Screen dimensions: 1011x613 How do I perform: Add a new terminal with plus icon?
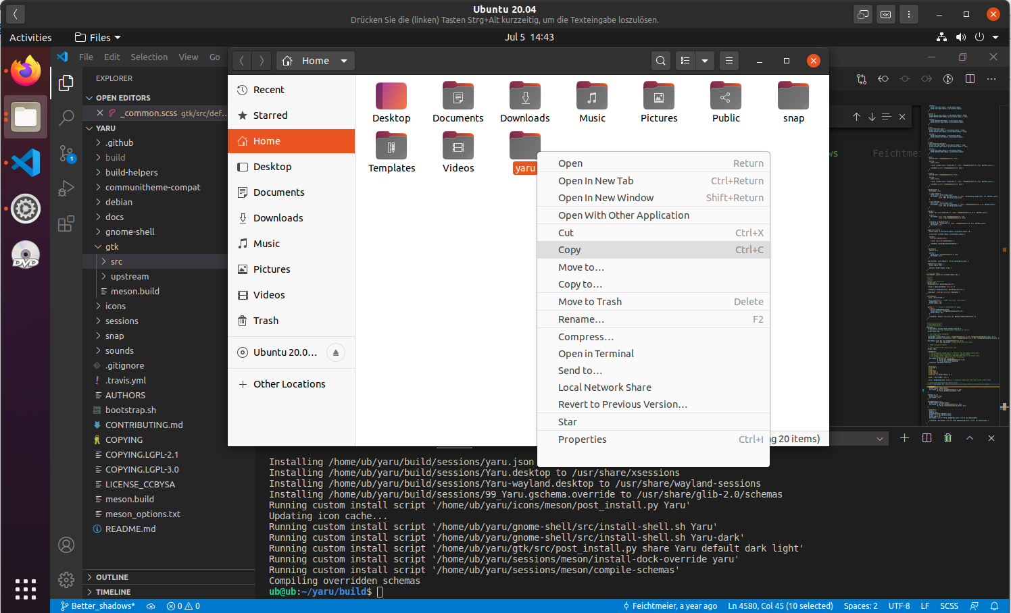(x=905, y=438)
